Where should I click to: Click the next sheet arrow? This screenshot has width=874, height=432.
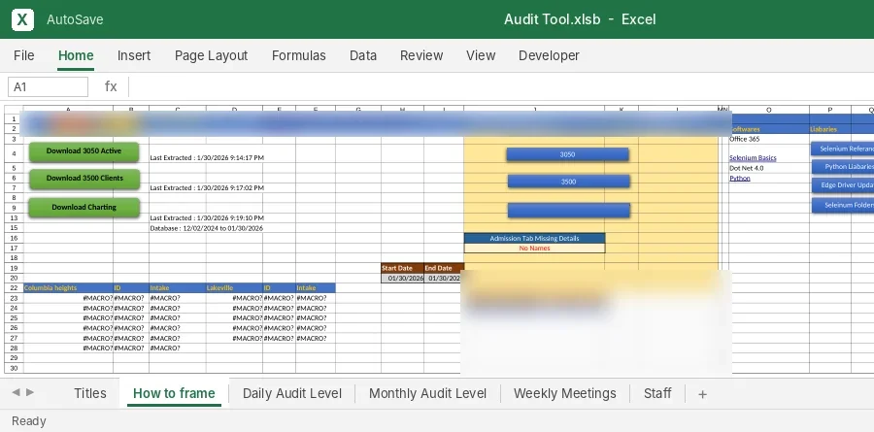[x=30, y=392]
